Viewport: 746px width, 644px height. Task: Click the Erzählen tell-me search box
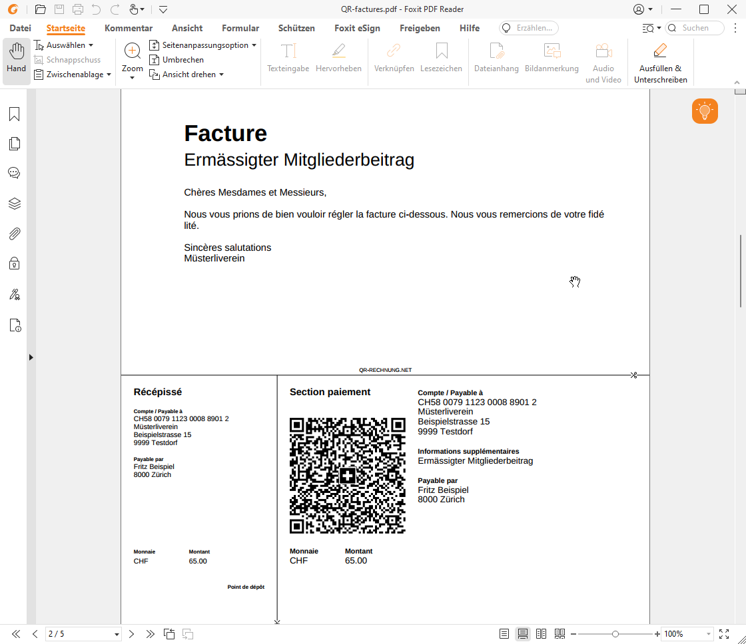click(529, 28)
